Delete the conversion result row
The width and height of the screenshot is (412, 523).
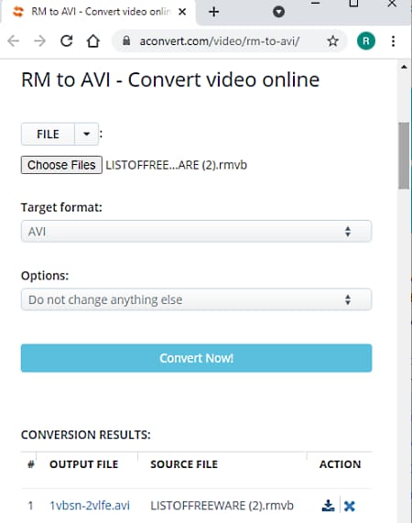point(350,506)
